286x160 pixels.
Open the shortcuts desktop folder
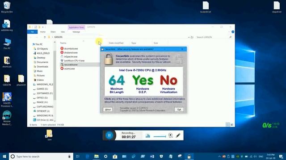7,62
